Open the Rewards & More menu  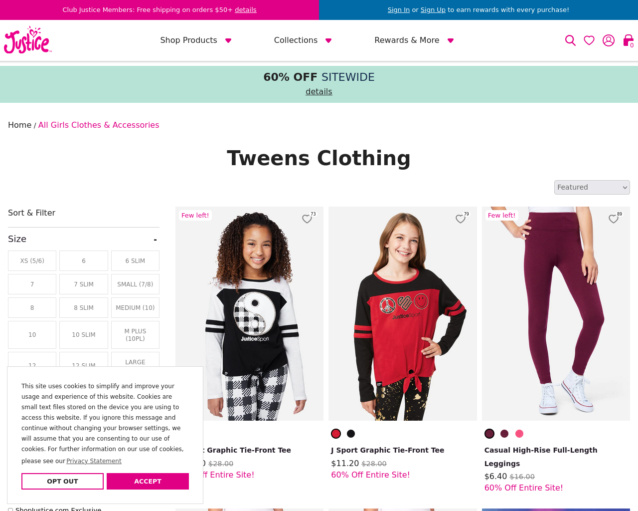pyautogui.click(x=414, y=40)
